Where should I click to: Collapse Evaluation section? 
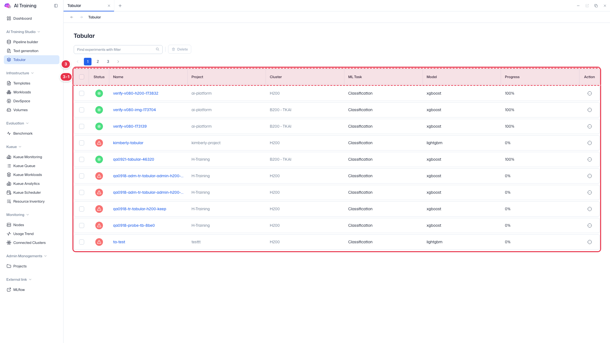tap(17, 123)
